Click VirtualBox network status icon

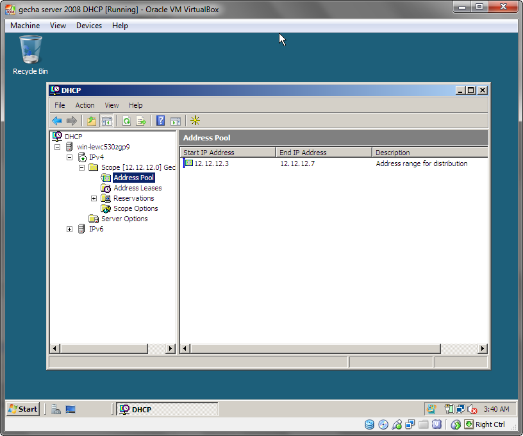[410, 424]
